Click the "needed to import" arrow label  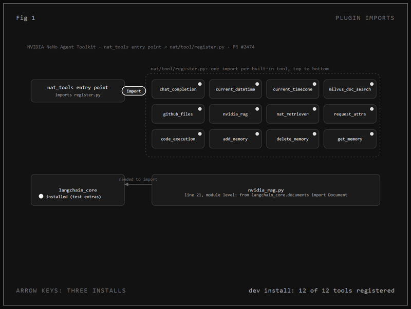pyautogui.click(x=138, y=179)
